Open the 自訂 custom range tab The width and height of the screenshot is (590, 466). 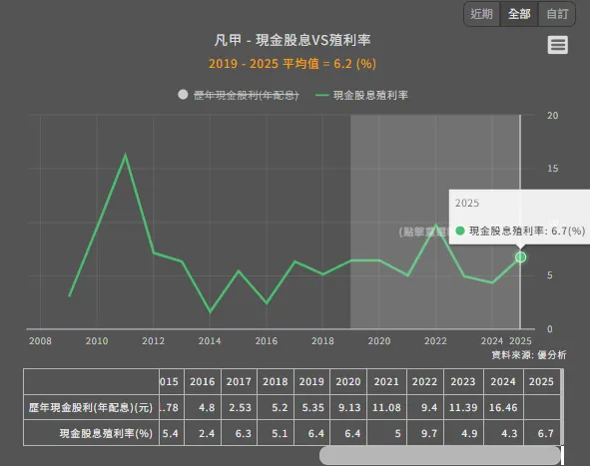click(x=557, y=14)
